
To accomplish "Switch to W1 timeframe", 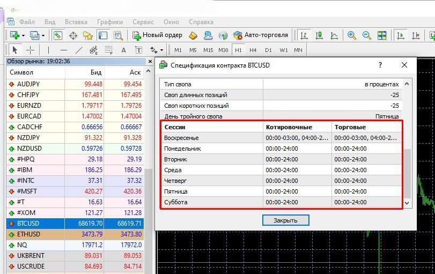I will click(284, 50).
